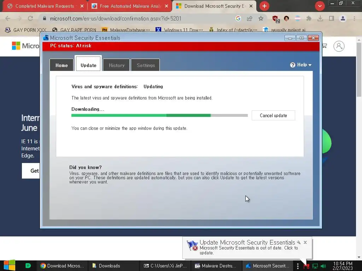Image resolution: width=362 pixels, height=271 pixels.
Task: Click the browser back arrow
Action: (x=8, y=18)
